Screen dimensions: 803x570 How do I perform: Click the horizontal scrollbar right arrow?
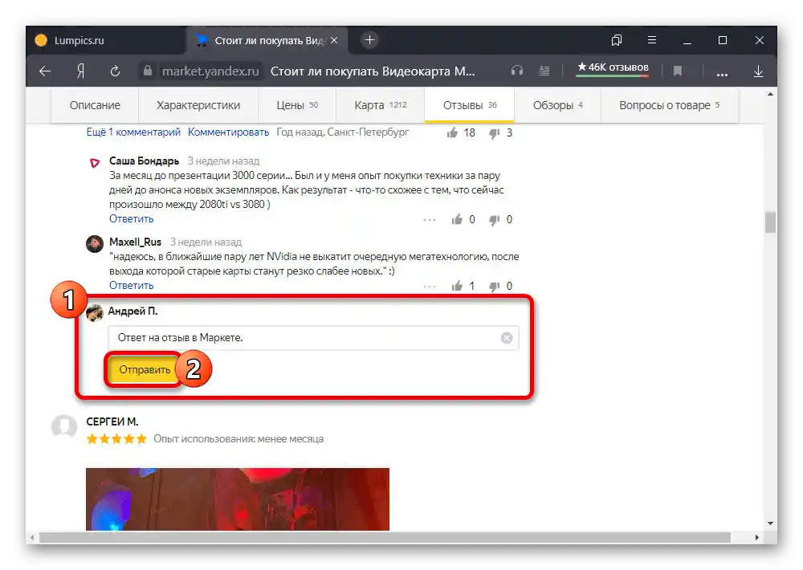point(757,537)
